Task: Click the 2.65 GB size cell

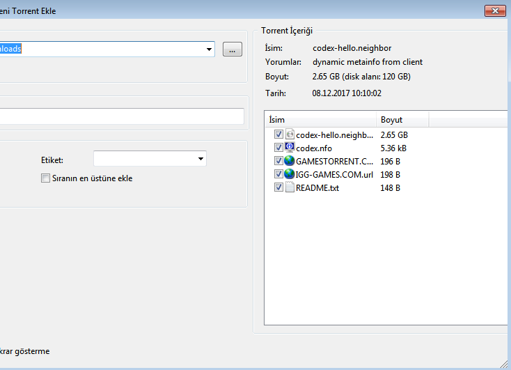Action: 394,135
